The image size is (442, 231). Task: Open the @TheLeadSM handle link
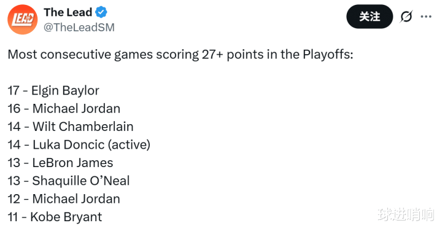(x=79, y=28)
